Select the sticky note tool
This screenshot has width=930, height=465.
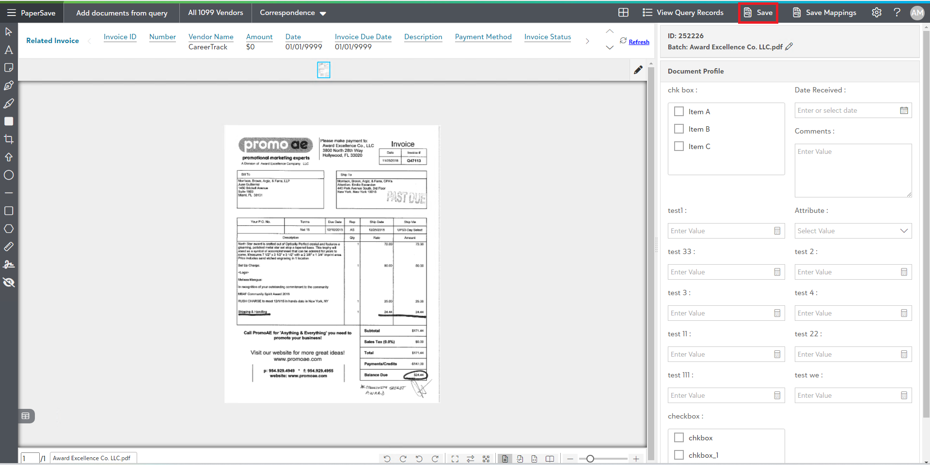click(9, 68)
